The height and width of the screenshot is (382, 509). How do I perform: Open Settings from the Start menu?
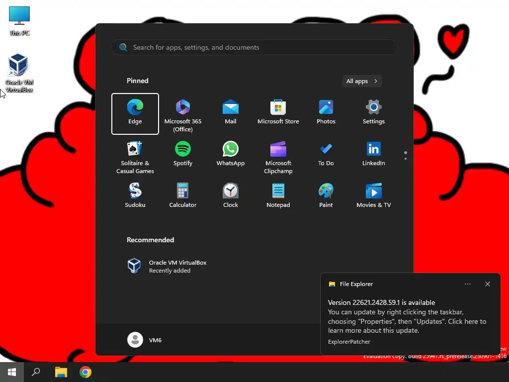(374, 114)
